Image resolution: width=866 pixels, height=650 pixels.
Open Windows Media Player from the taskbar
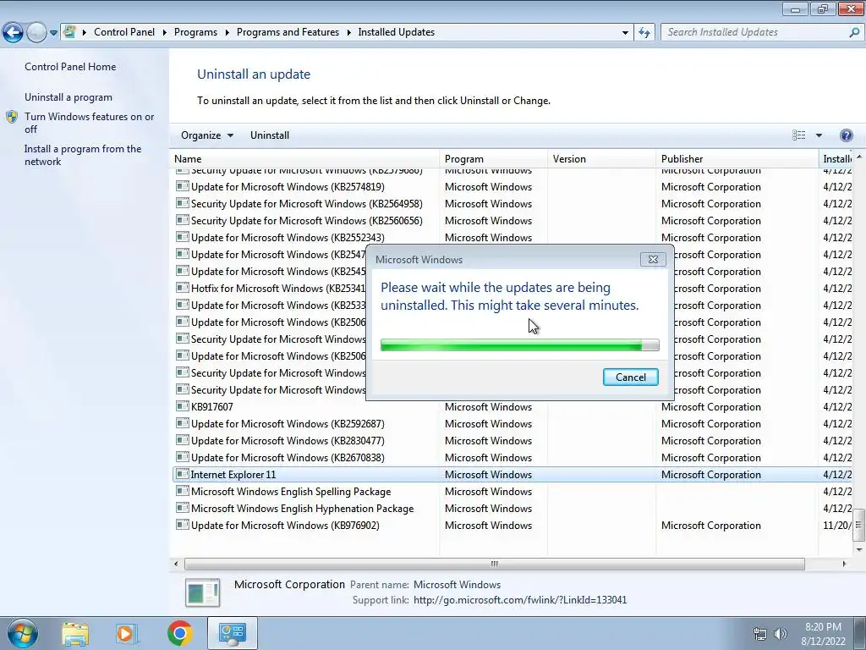[126, 633]
